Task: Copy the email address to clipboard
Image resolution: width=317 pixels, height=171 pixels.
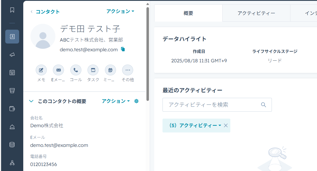Action: click(123, 49)
